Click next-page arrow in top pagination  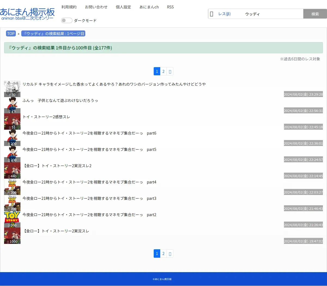coord(170,71)
